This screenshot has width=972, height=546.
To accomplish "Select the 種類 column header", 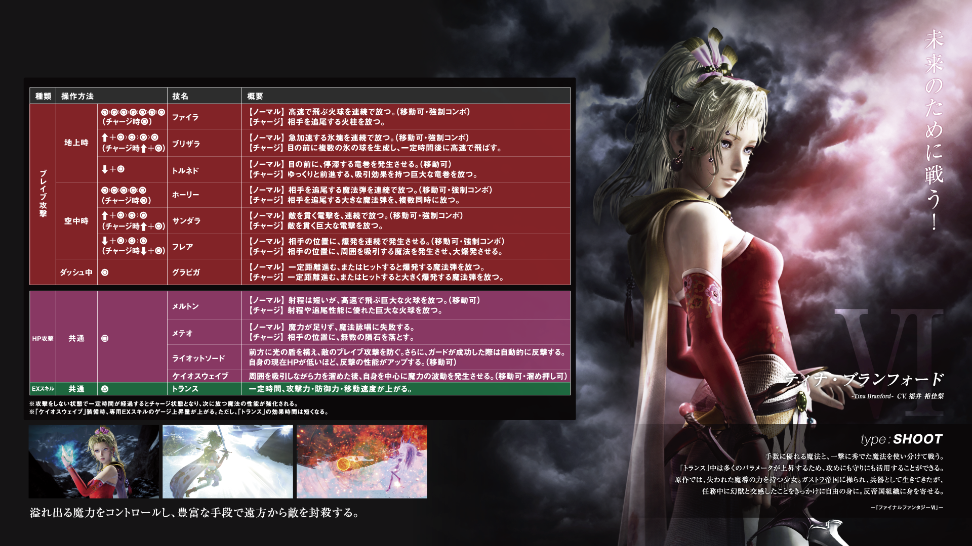I will 43,96.
